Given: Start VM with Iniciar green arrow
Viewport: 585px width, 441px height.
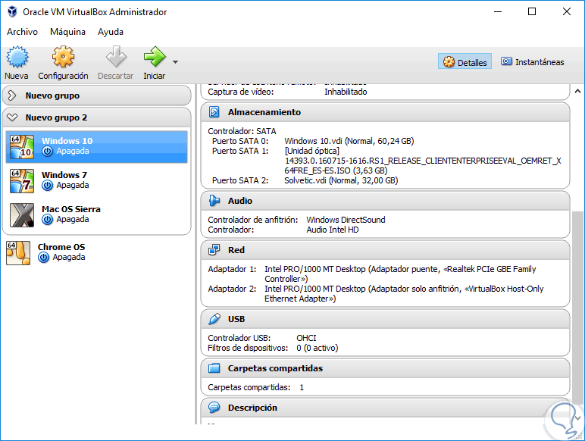Looking at the screenshot, I should (x=155, y=57).
